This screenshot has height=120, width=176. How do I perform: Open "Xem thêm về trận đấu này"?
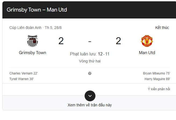click(x=90, y=105)
